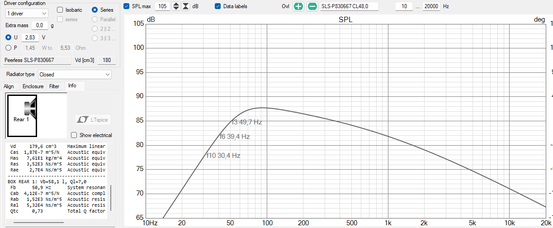Select the Parallel radio button
The height and width of the screenshot is (228, 553).
95,19
